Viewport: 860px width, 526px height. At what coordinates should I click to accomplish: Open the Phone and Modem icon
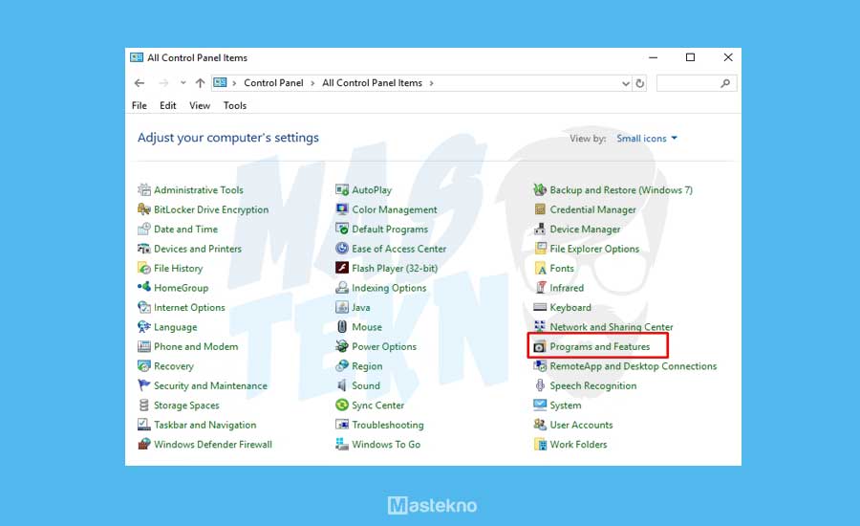(x=144, y=346)
